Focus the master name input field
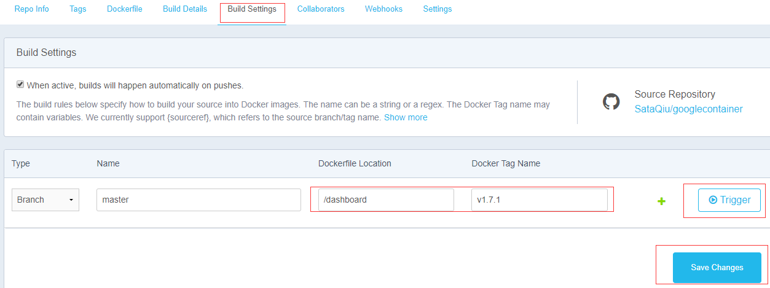770x288 pixels. (x=198, y=200)
